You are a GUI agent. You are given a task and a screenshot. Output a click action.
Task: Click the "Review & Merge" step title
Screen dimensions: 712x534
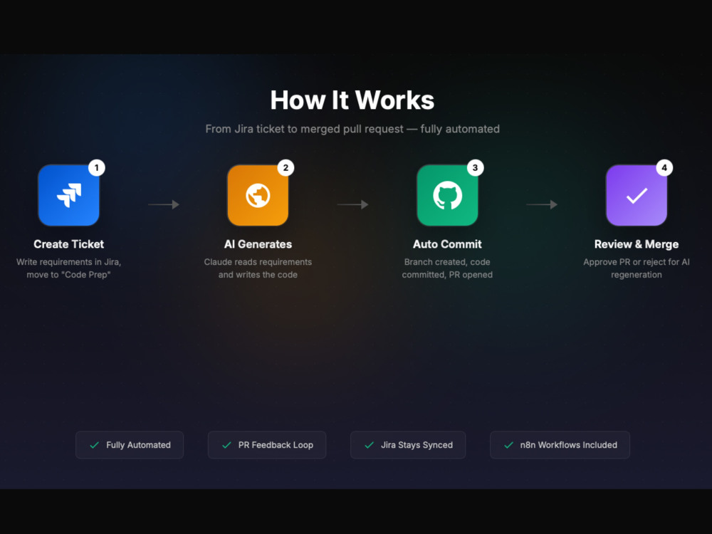pos(636,244)
